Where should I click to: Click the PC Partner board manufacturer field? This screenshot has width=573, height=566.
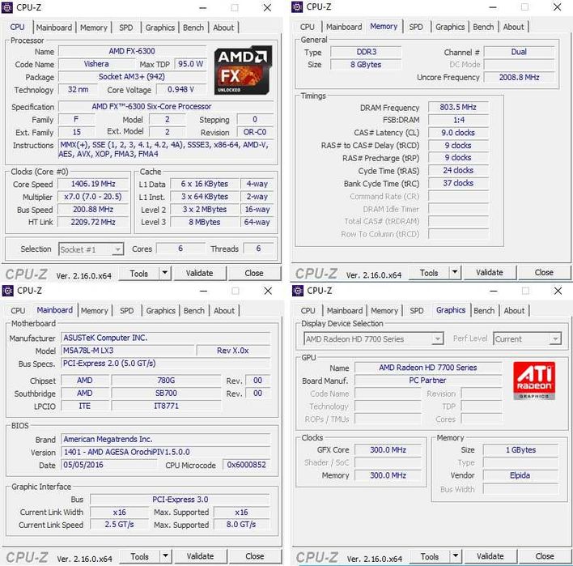428,381
